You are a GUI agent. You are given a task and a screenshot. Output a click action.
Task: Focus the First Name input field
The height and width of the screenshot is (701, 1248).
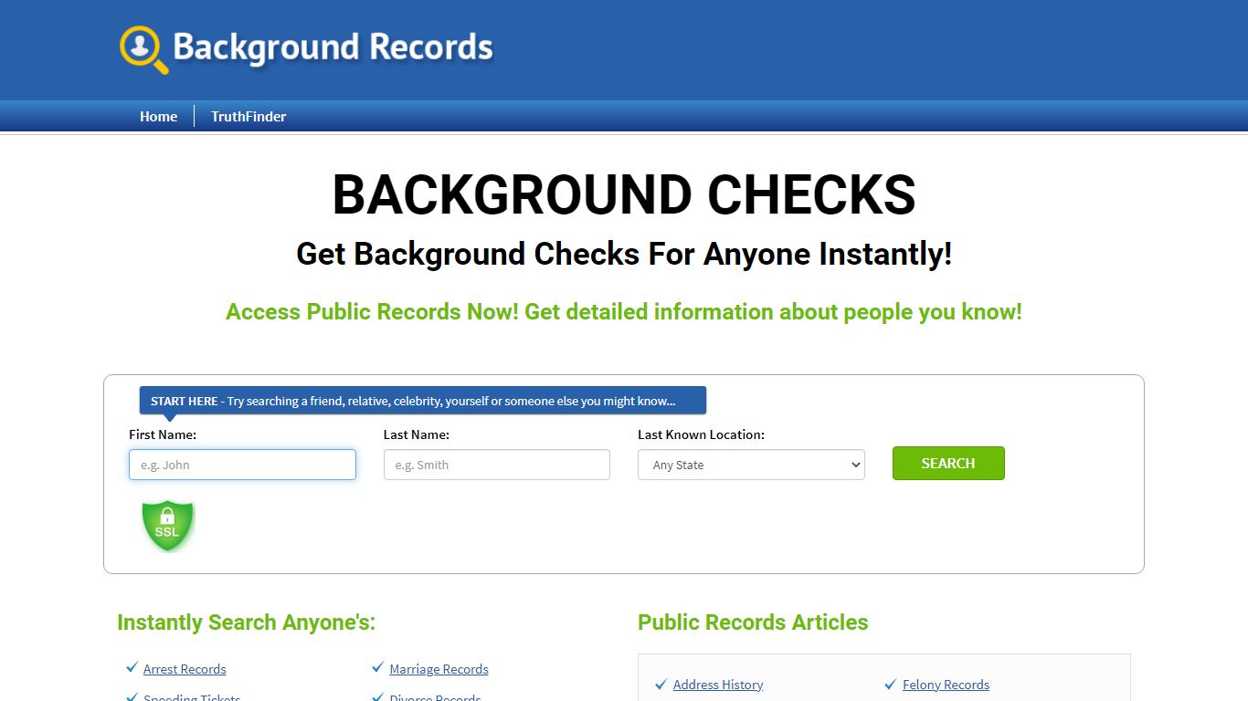point(242,465)
